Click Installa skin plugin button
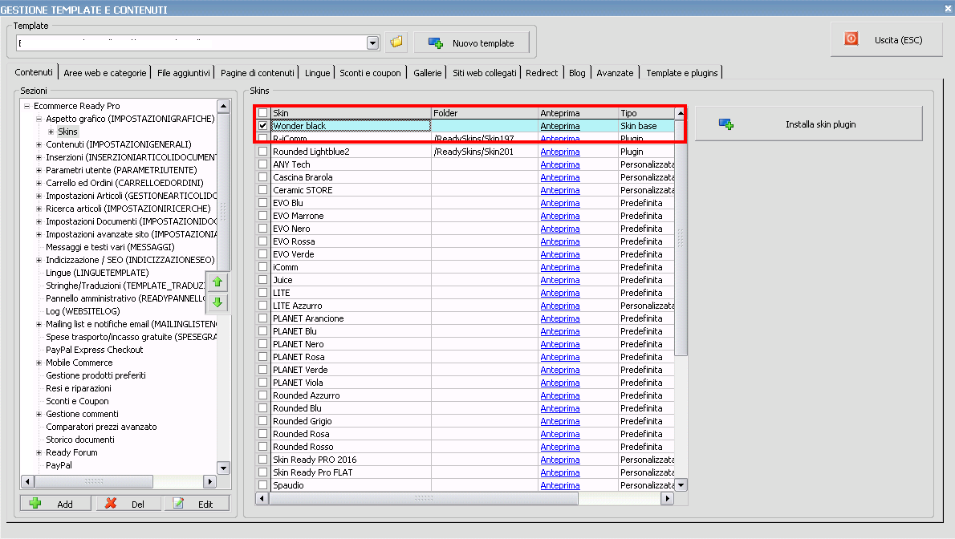This screenshot has height=539, width=955. coord(808,124)
